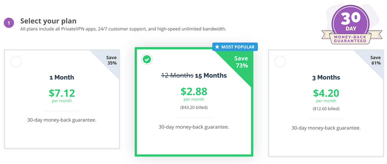The width and height of the screenshot is (387, 164).
Task: Toggle the checked 15 Months plan radio button
Action: point(147,59)
